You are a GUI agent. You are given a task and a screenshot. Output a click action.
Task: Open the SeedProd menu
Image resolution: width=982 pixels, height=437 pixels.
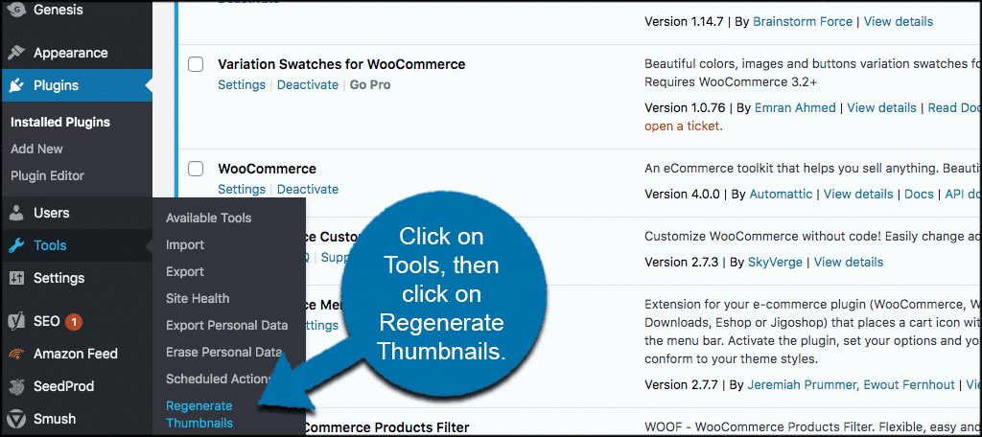pos(64,386)
